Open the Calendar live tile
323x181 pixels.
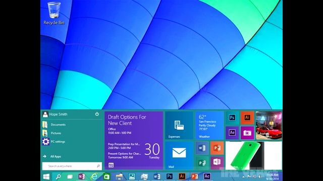pyautogui.click(x=134, y=141)
